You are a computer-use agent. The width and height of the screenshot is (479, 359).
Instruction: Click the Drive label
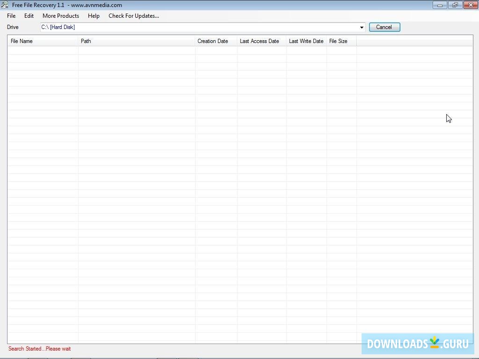pyautogui.click(x=13, y=27)
